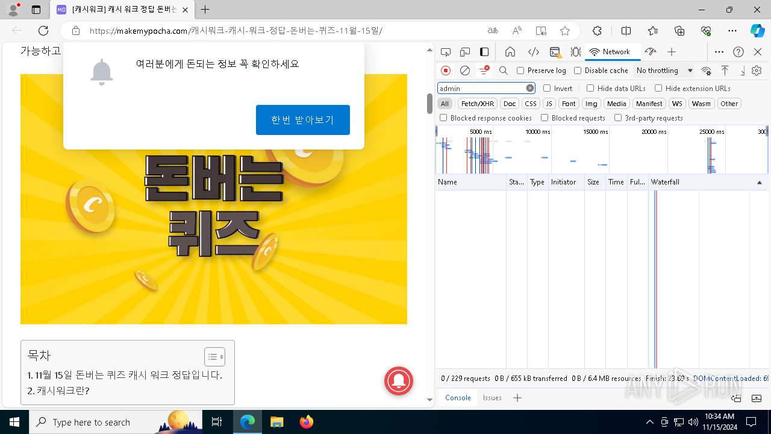Toggle device emulation mode icon
The image size is (771, 434).
coord(465,52)
